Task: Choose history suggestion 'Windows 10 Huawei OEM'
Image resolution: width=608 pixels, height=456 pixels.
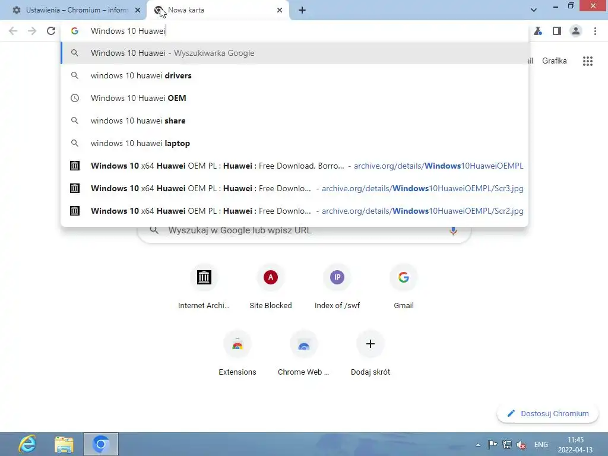Action: (294, 98)
